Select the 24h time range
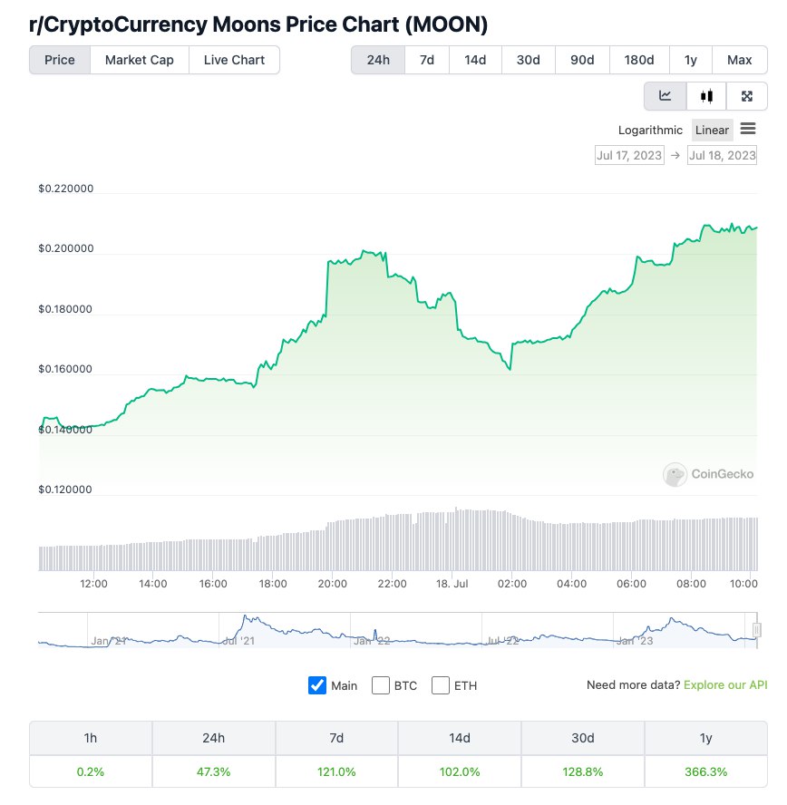Image resolution: width=787 pixels, height=805 pixels. tap(378, 60)
